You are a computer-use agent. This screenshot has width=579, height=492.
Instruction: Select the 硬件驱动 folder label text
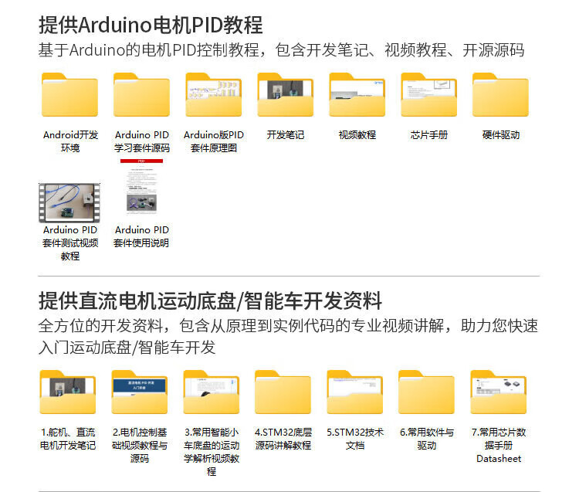(500, 134)
